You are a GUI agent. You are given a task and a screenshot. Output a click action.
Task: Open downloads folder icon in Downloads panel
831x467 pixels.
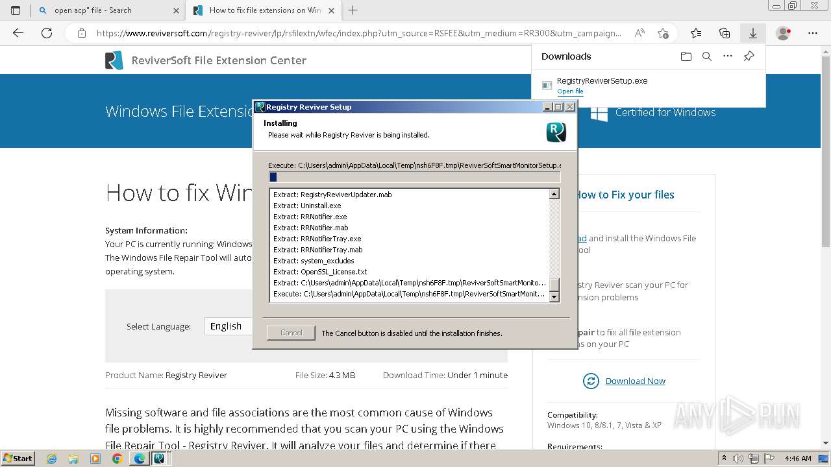click(x=686, y=56)
